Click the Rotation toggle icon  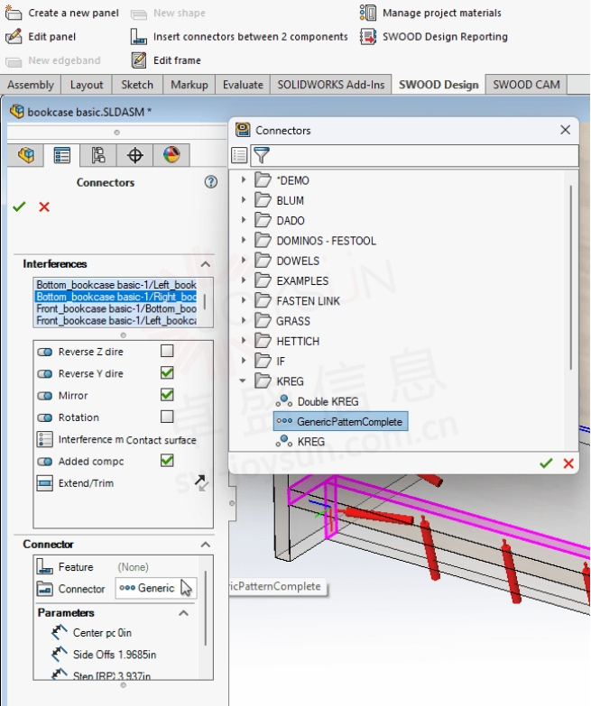click(44, 417)
